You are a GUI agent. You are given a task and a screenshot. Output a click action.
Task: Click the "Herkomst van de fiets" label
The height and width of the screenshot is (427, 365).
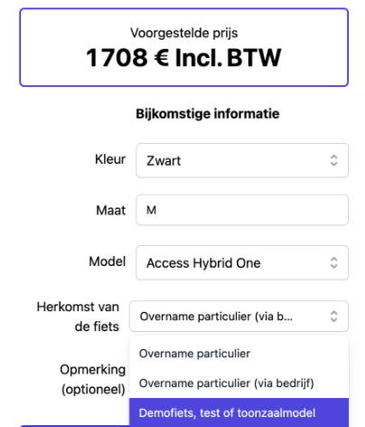(78, 317)
